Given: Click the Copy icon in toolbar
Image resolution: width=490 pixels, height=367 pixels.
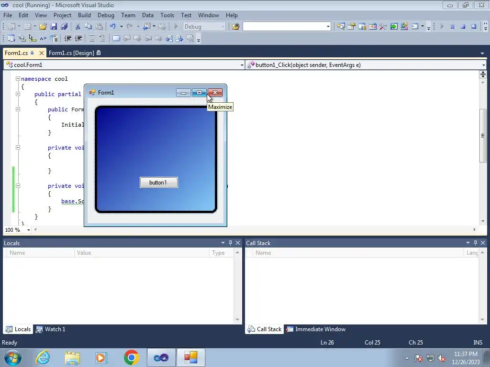Looking at the screenshot, I should (x=89, y=27).
